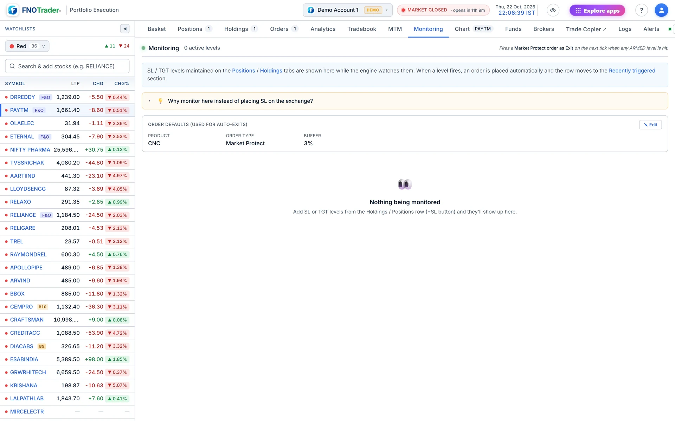Expand 'Why monitor here' disclosure triangle
This screenshot has height=421, width=675.
(150, 101)
